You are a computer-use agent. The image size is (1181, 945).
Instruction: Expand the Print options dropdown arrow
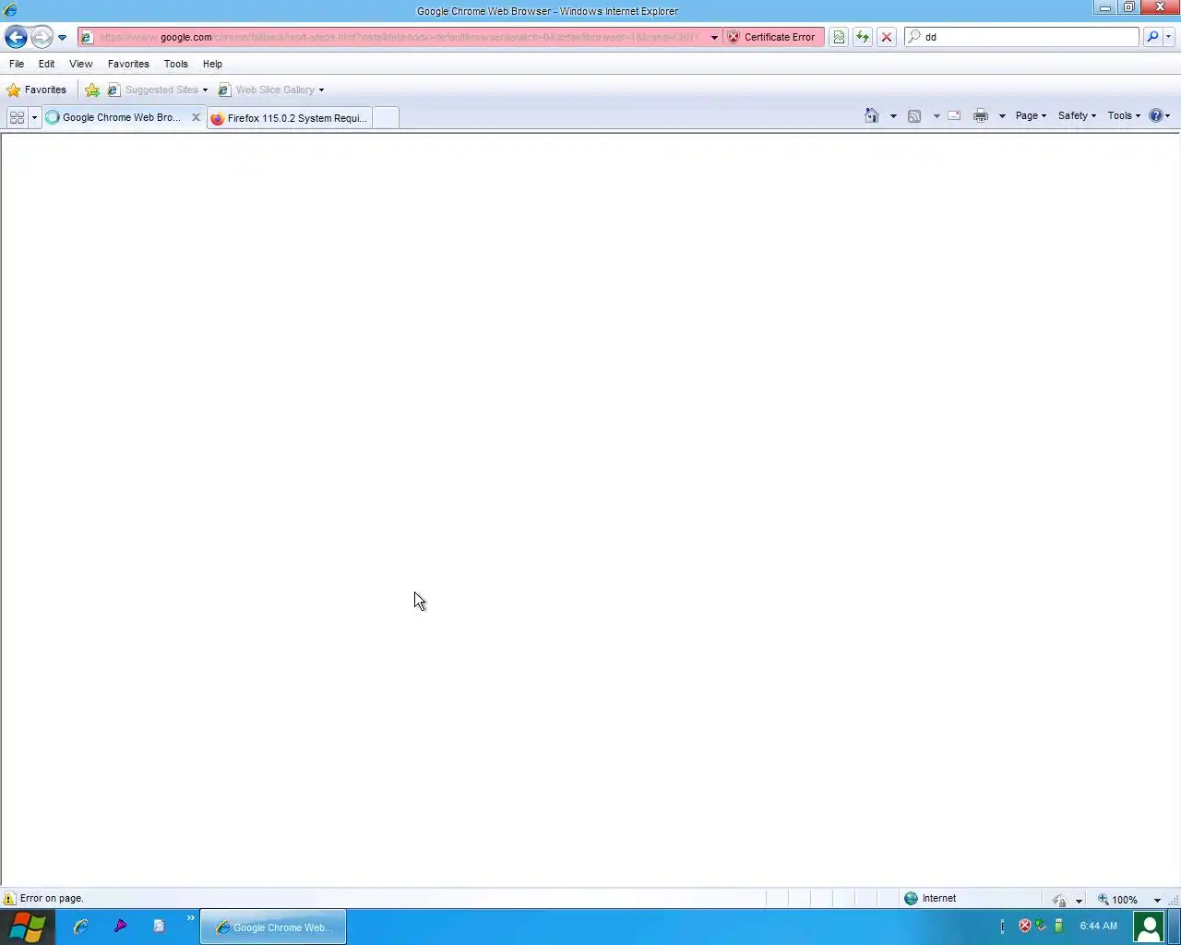pos(1002,116)
